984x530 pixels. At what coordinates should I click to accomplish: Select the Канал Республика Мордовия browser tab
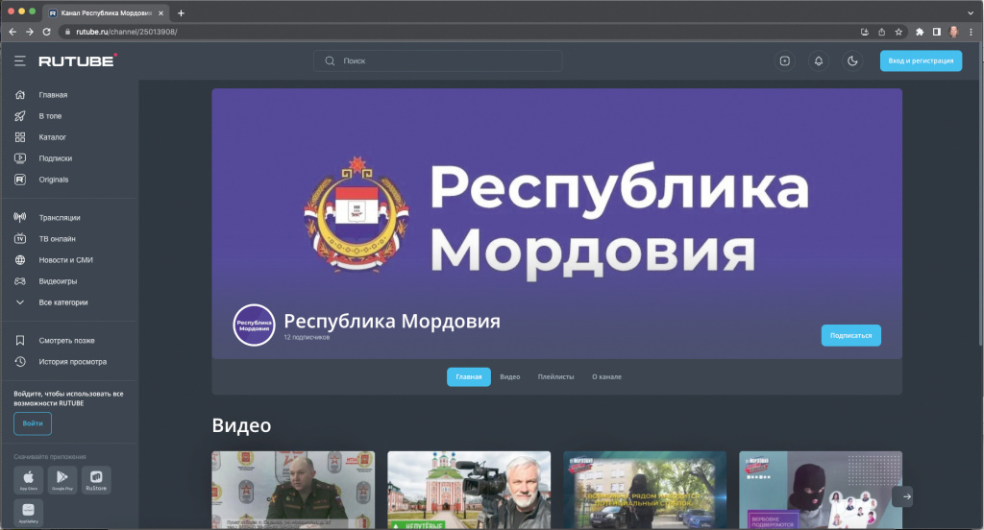(x=106, y=12)
